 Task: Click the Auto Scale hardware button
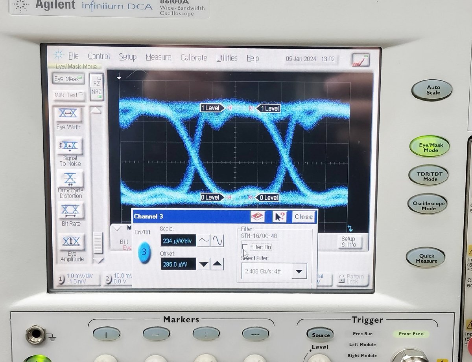pos(432,90)
